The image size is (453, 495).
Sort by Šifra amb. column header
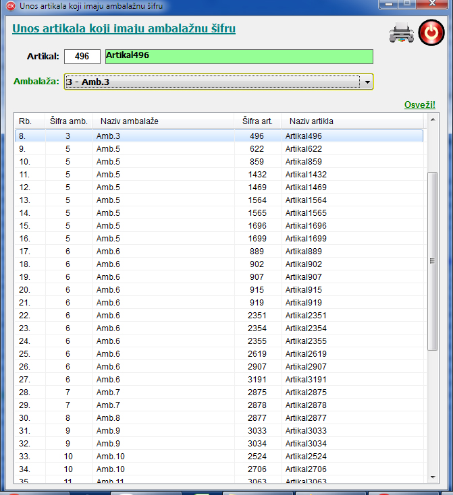point(69,121)
